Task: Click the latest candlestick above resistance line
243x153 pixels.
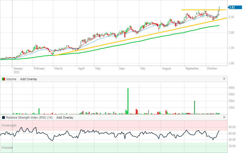Action: coord(219,8)
